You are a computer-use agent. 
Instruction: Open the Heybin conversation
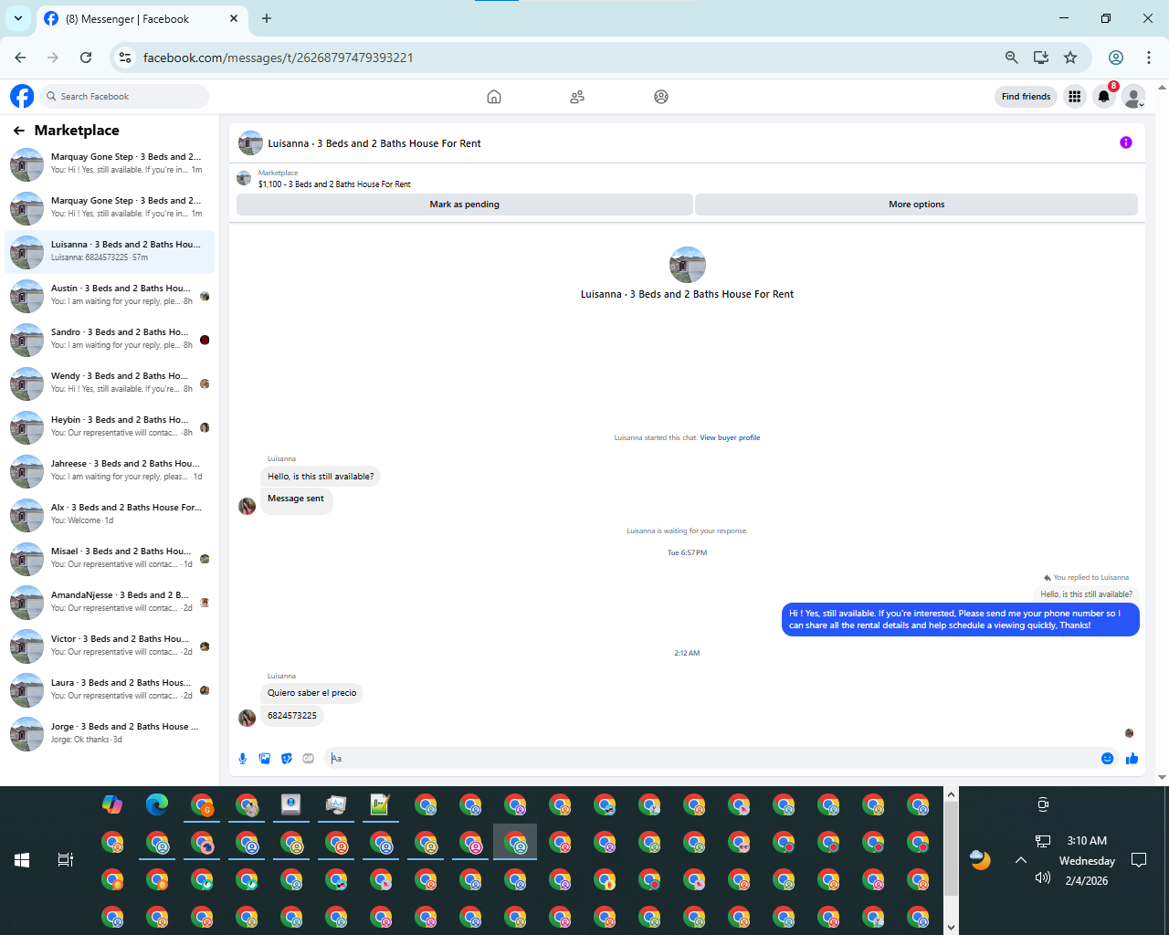110,427
